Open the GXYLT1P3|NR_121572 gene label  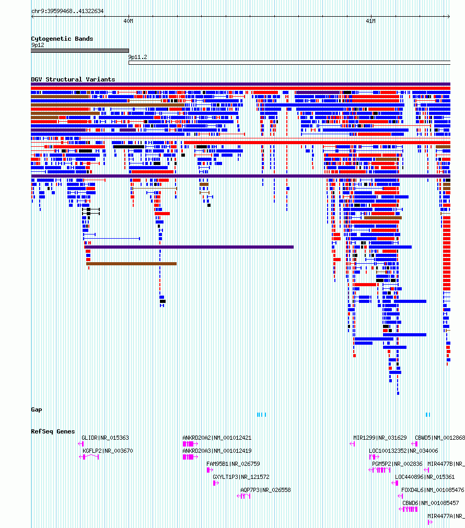(241, 477)
